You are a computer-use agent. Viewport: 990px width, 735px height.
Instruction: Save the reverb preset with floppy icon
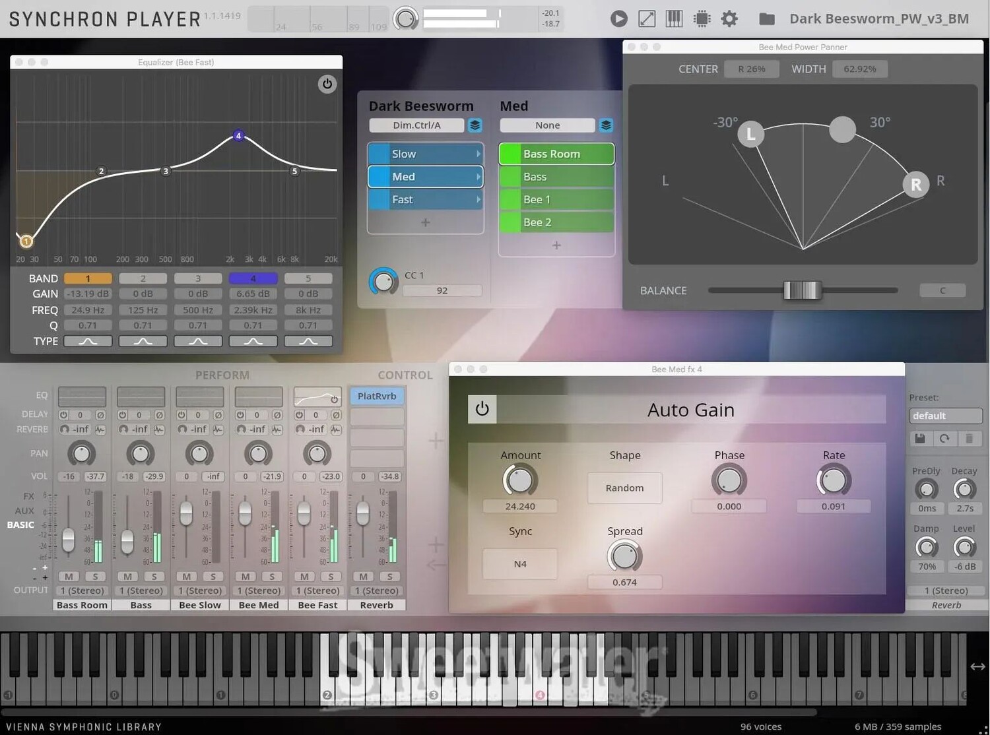tap(920, 439)
